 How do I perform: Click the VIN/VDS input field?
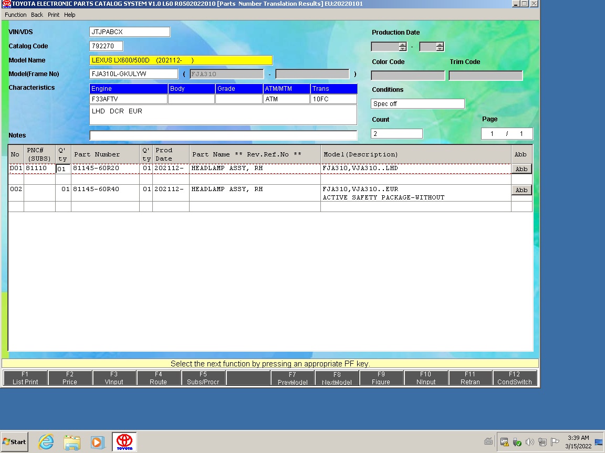[x=130, y=32]
